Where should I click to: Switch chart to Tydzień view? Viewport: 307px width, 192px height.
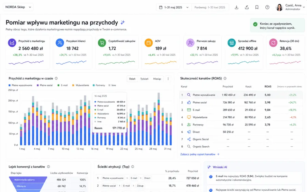tap(144, 79)
